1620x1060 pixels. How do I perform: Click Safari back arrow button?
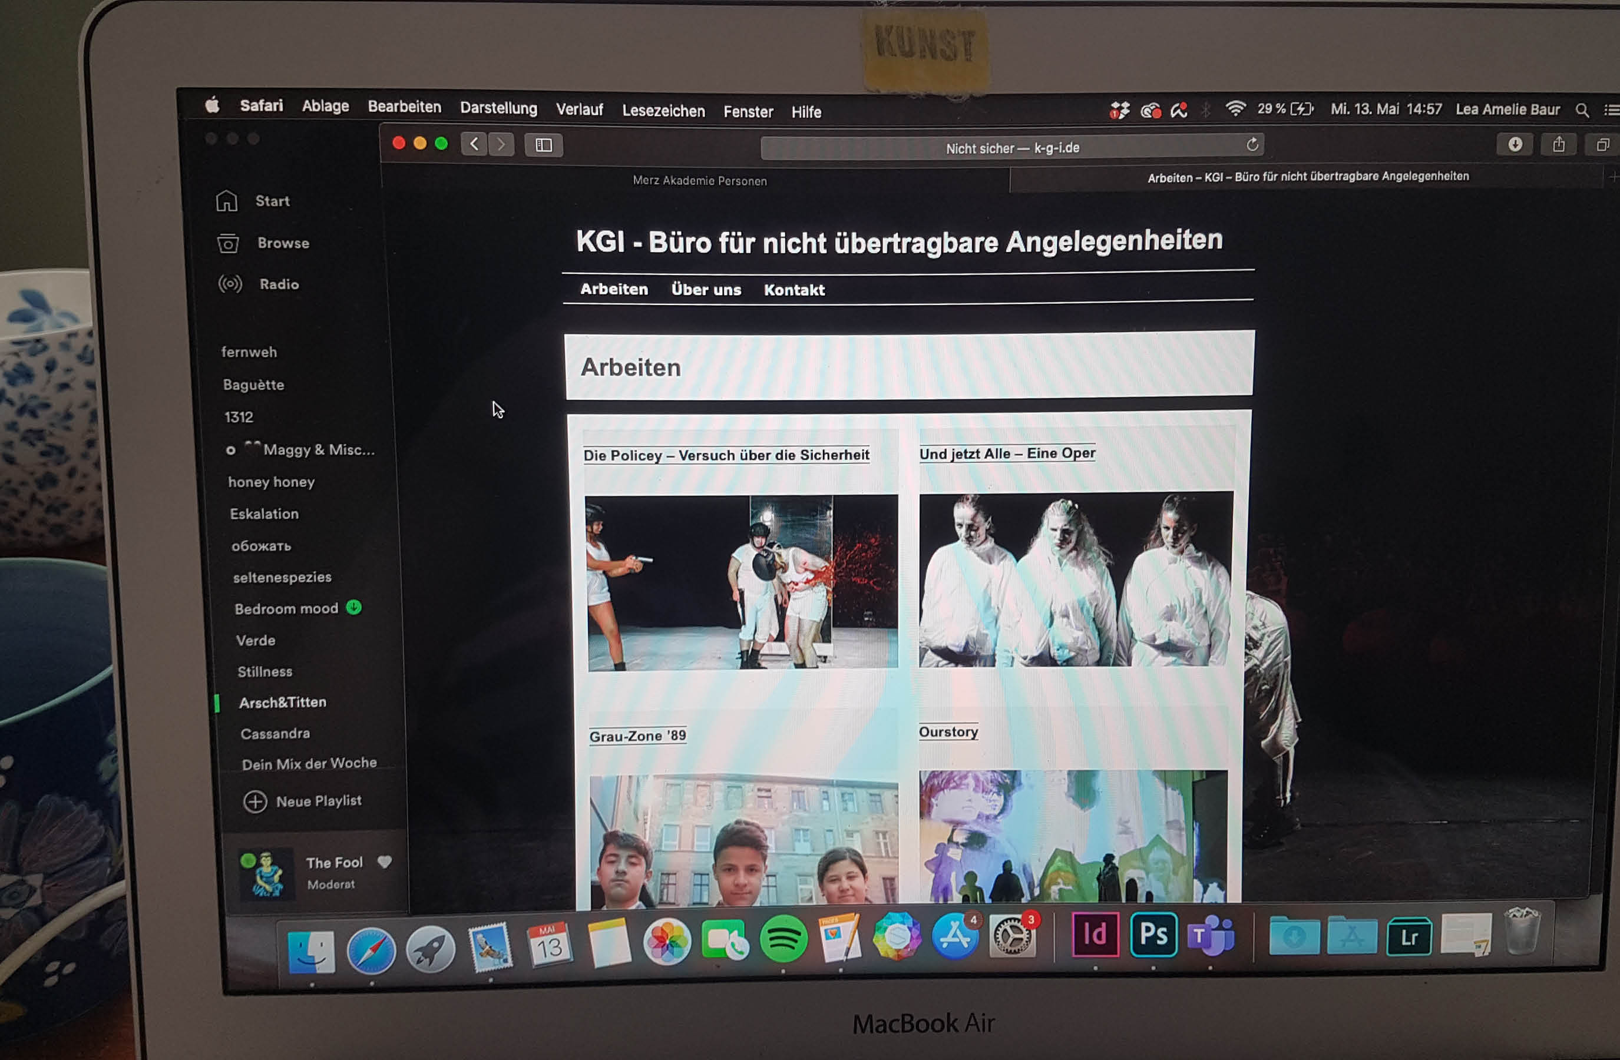coord(474,144)
